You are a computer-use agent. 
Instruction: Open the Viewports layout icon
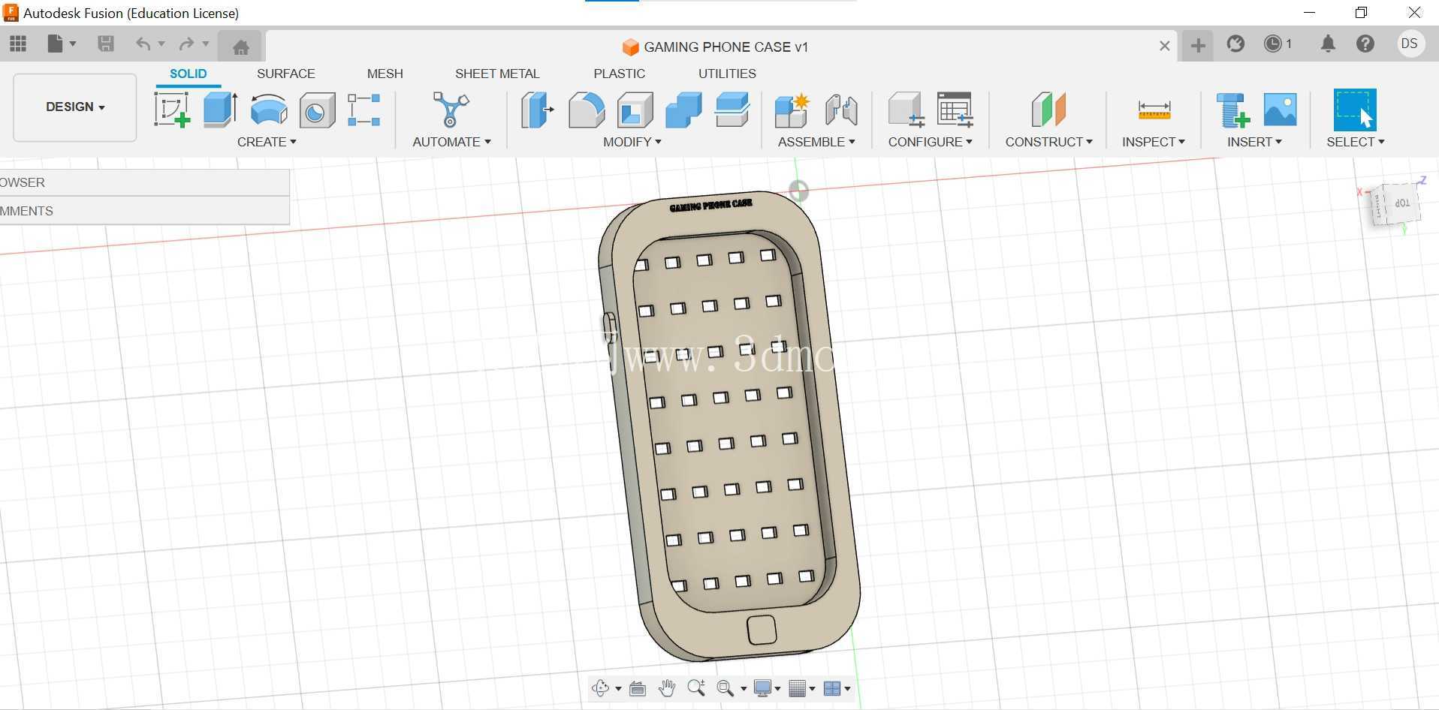(x=832, y=688)
